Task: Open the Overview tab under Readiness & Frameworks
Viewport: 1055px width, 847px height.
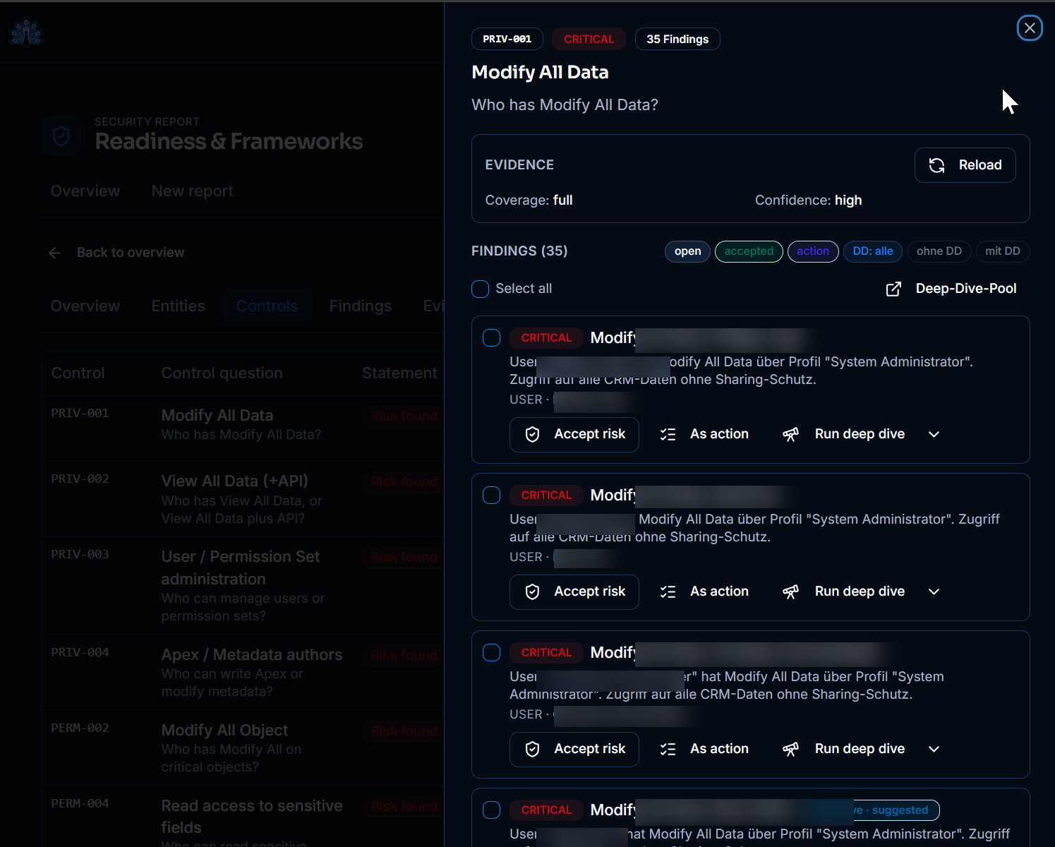Action: pyautogui.click(x=85, y=191)
